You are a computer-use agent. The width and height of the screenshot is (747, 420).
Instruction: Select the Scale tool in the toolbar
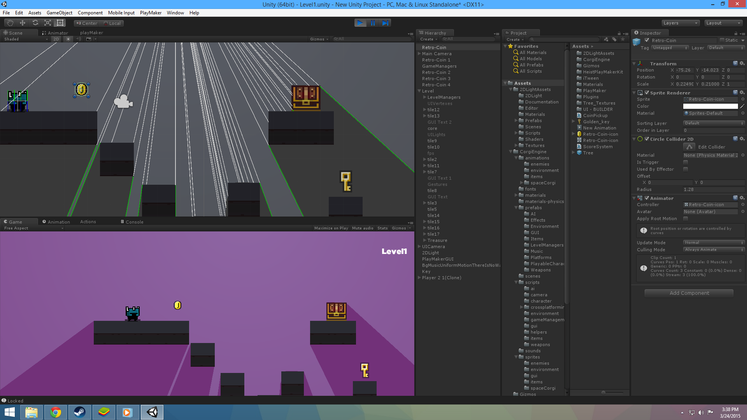47,23
